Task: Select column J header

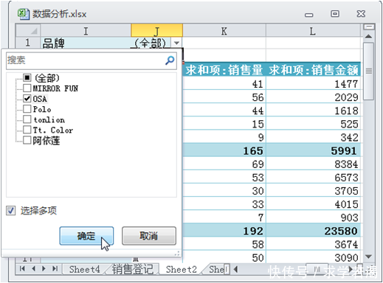Action: 156,31
